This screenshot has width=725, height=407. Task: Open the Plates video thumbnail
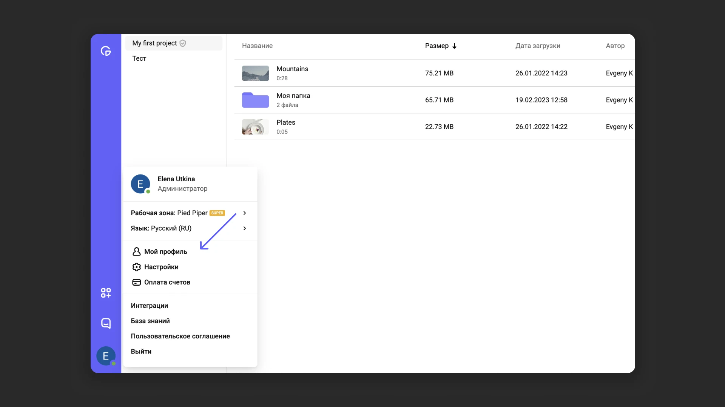(x=255, y=127)
